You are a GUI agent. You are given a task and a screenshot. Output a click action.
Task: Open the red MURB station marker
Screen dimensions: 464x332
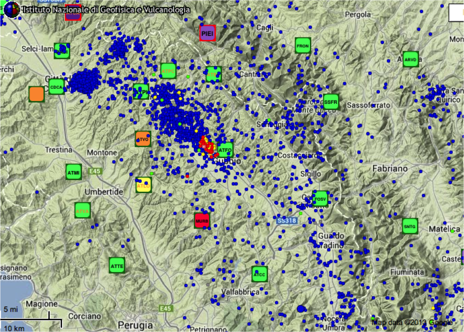202,221
